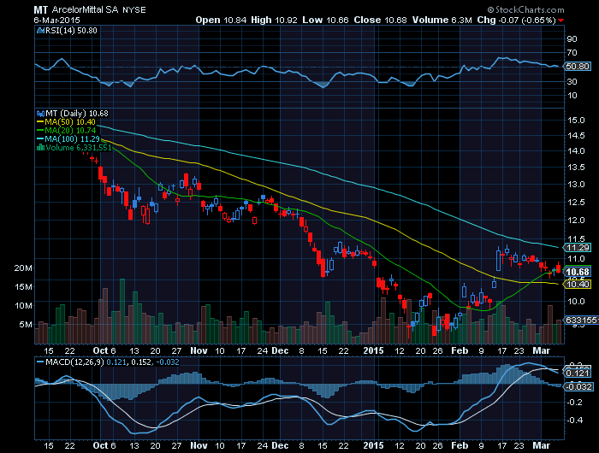This screenshot has width=599, height=453.
Task: Click the 10.40 MA(50) price tag
Action: (578, 284)
